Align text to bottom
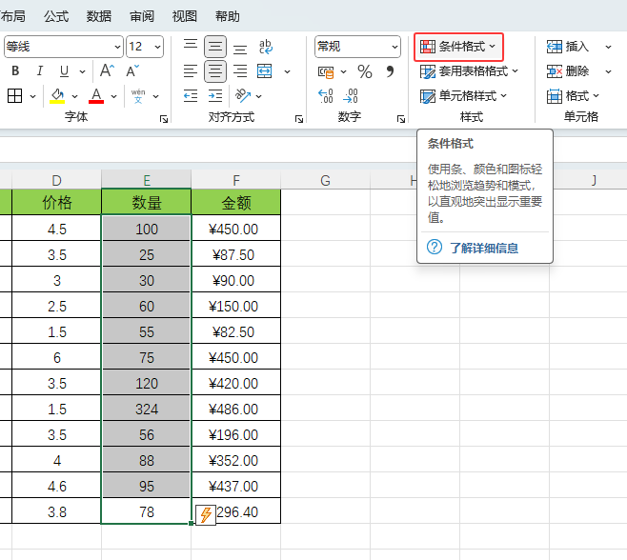 click(240, 49)
